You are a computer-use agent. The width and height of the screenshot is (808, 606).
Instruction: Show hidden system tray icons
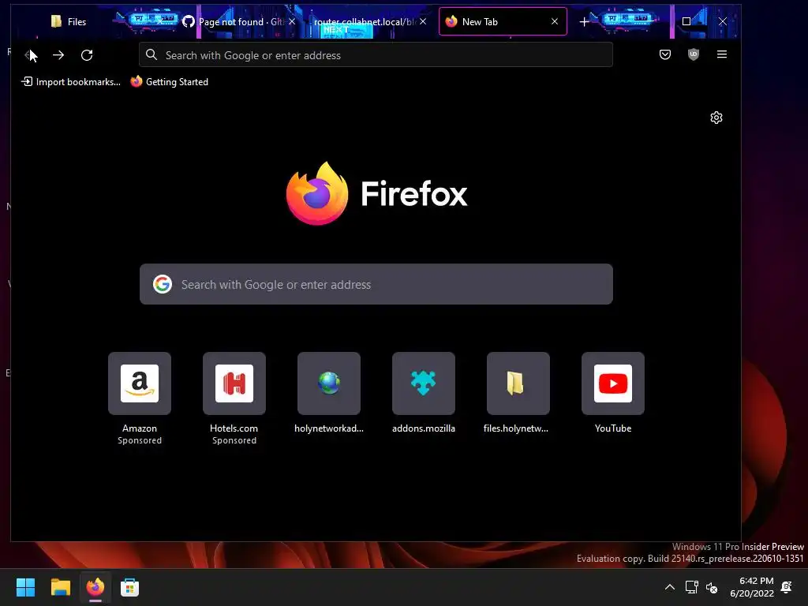pyautogui.click(x=670, y=587)
